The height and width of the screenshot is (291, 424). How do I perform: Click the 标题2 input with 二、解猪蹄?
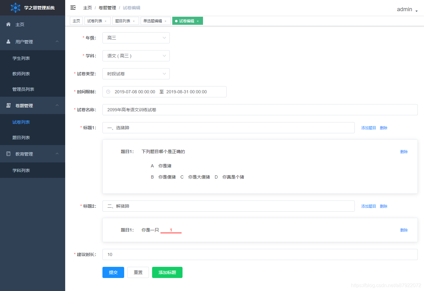(228, 206)
